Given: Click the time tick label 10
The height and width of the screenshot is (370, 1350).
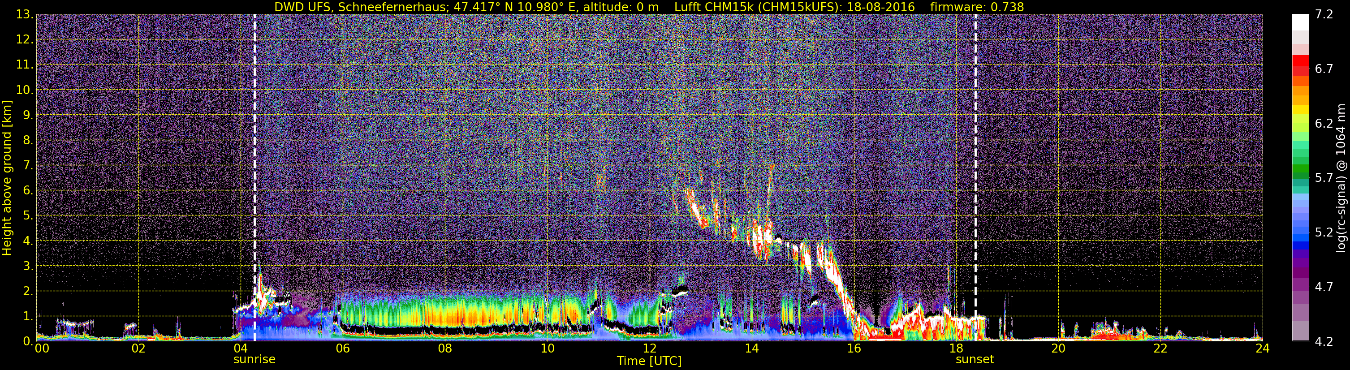Looking at the screenshot, I should [x=547, y=348].
